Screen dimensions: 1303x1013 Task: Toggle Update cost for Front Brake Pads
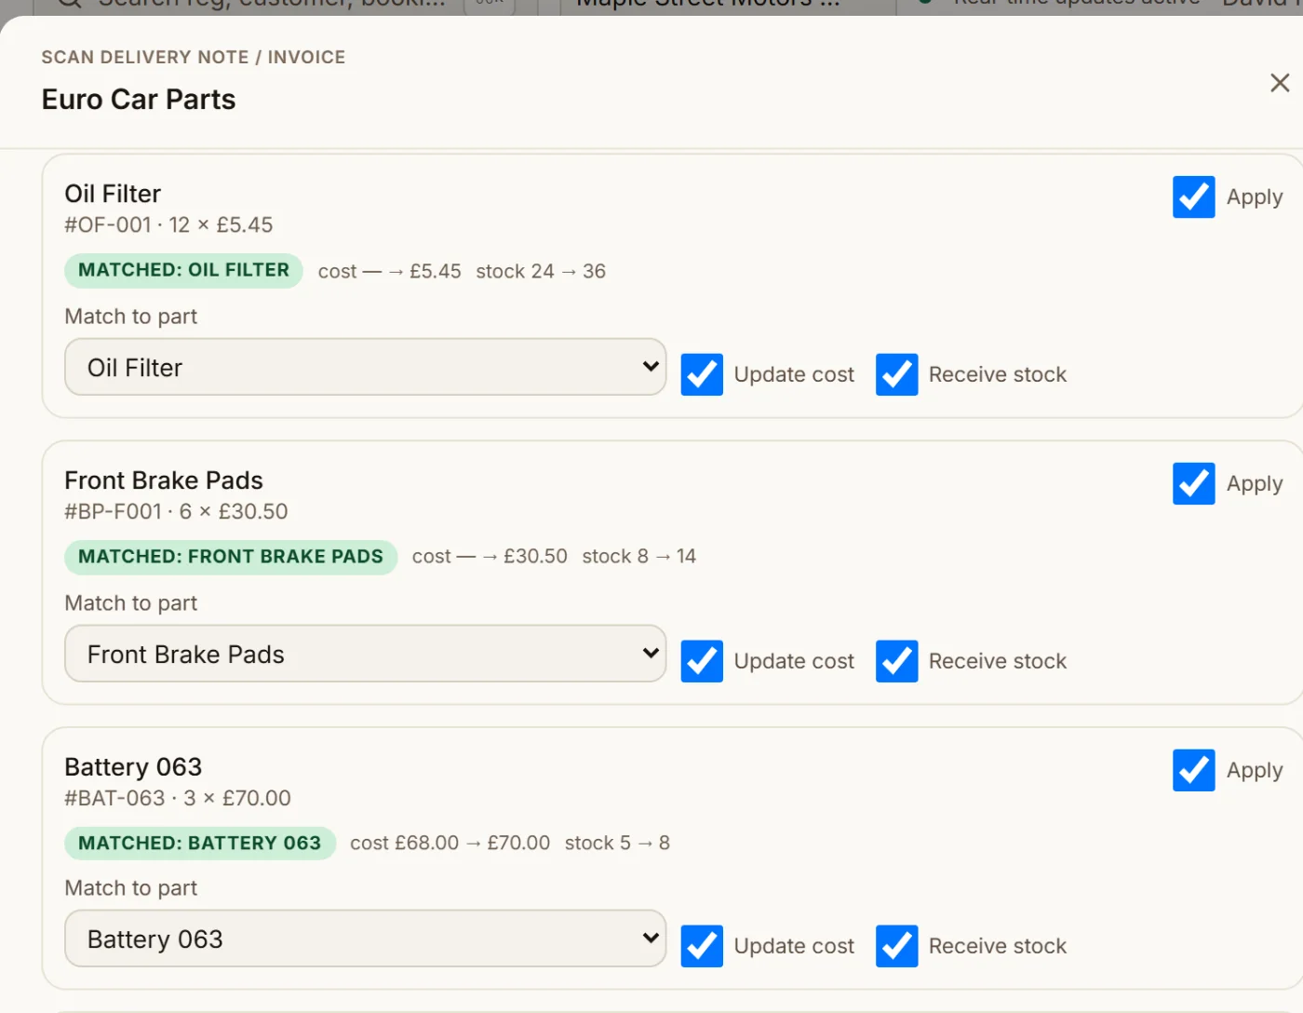pos(702,661)
